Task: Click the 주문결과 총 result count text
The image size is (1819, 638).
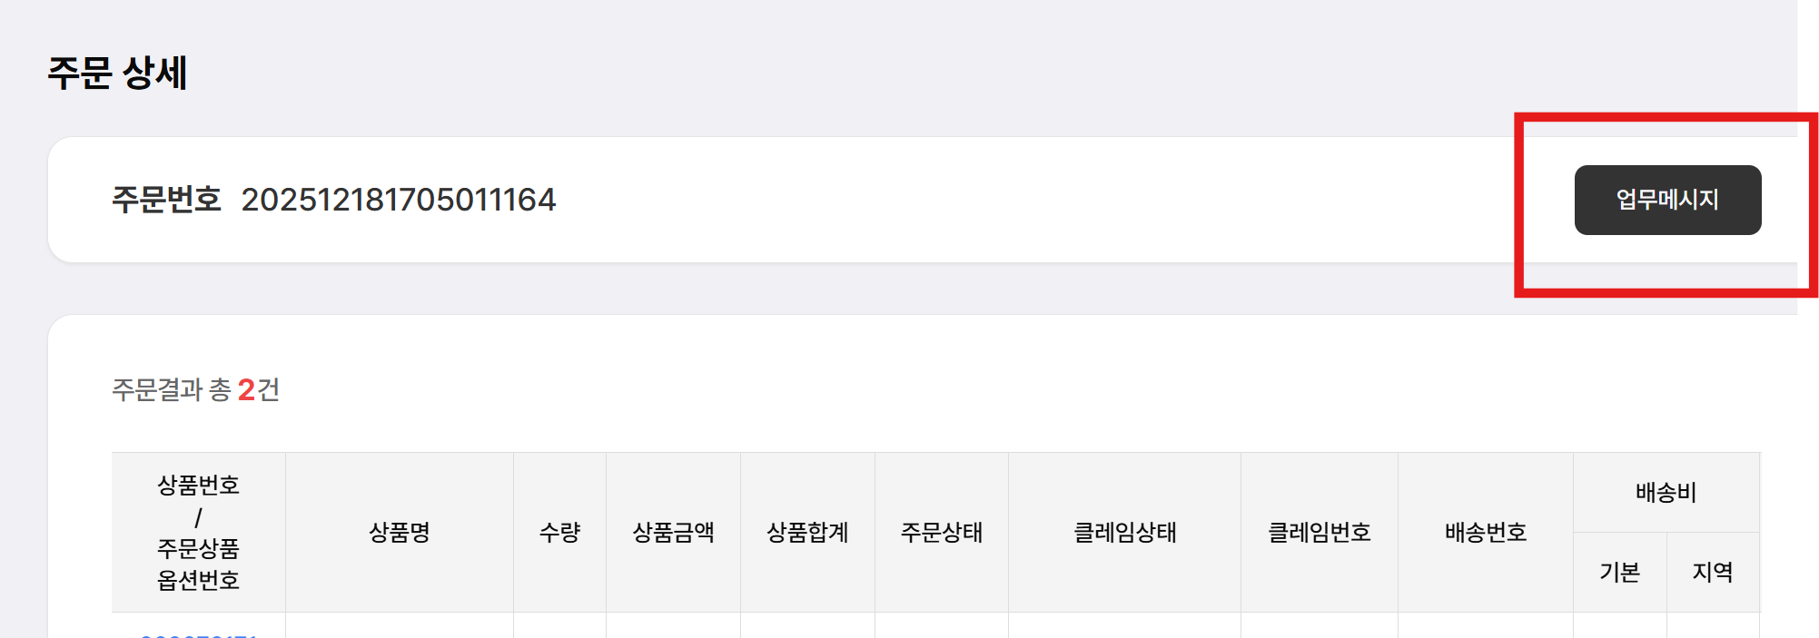Action: tap(171, 390)
